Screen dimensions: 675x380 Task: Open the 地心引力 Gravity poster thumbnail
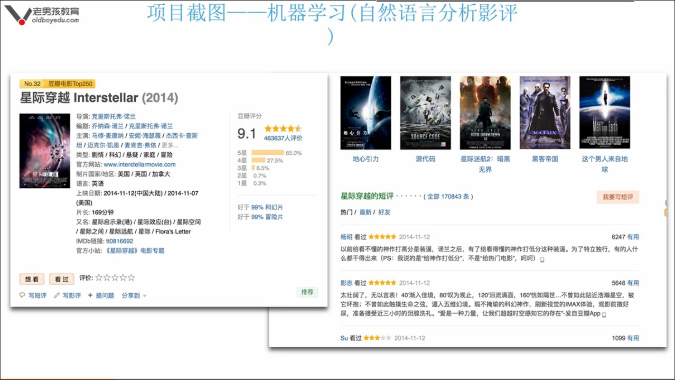point(366,113)
